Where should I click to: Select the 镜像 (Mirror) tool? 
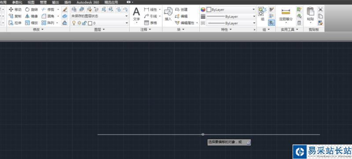pos(31,16)
